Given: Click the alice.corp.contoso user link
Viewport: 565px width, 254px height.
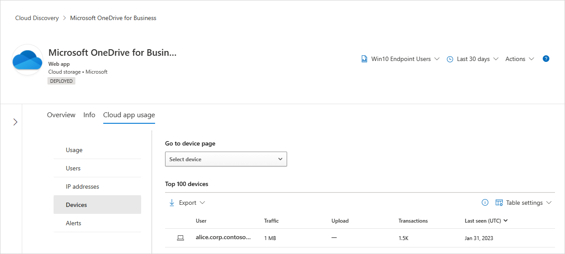Looking at the screenshot, I should point(223,237).
